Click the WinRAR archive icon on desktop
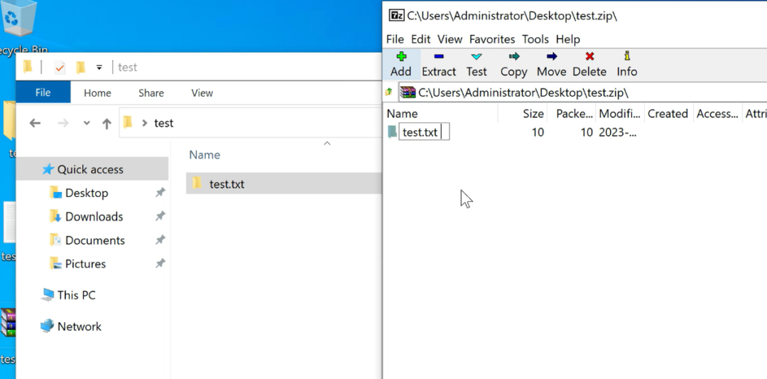This screenshot has width=767, height=379. click(x=8, y=322)
